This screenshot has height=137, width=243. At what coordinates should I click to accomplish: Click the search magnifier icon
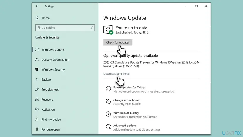click(92, 28)
